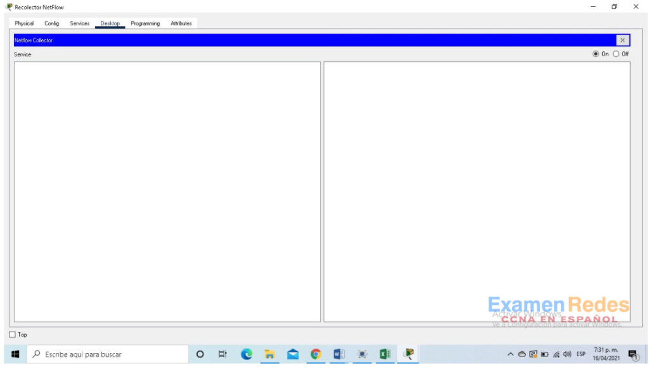Open Microsoft Excel from the taskbar

(x=385, y=354)
